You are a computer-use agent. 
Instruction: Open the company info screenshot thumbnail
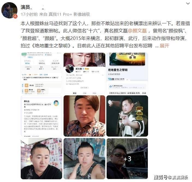tap(41, 73)
